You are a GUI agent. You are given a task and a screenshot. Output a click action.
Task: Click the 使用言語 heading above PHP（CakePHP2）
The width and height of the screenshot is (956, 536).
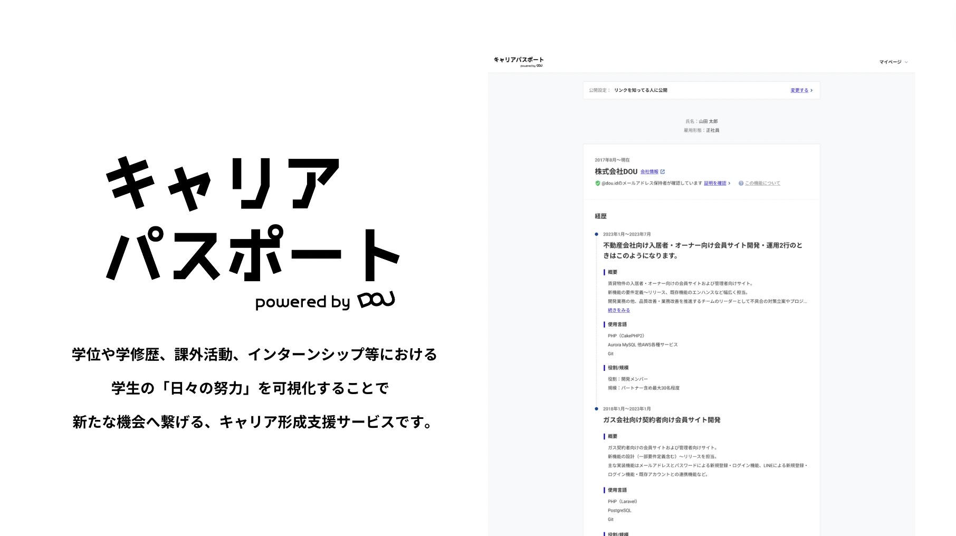617,324
